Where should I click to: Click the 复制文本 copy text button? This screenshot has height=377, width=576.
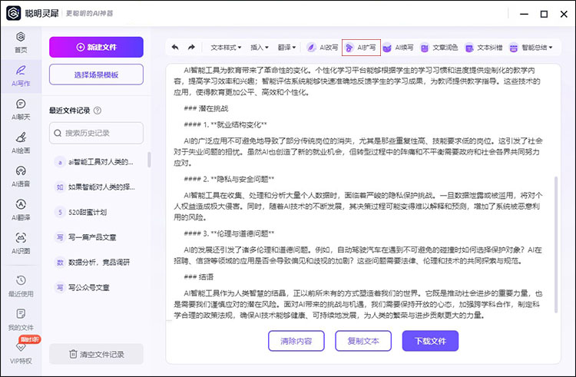point(363,341)
